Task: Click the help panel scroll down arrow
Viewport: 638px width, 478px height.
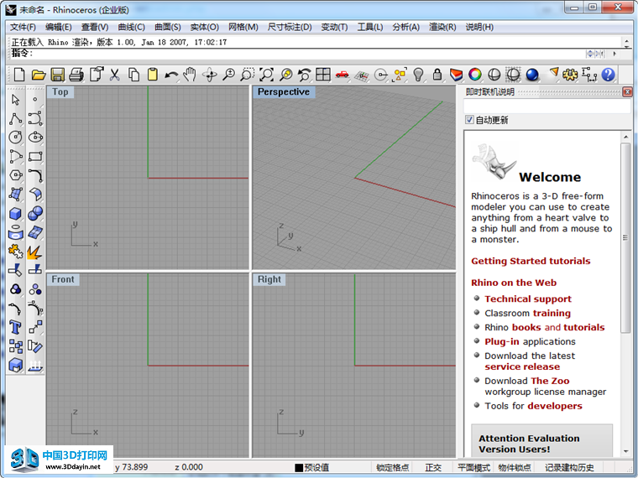Action: click(625, 451)
